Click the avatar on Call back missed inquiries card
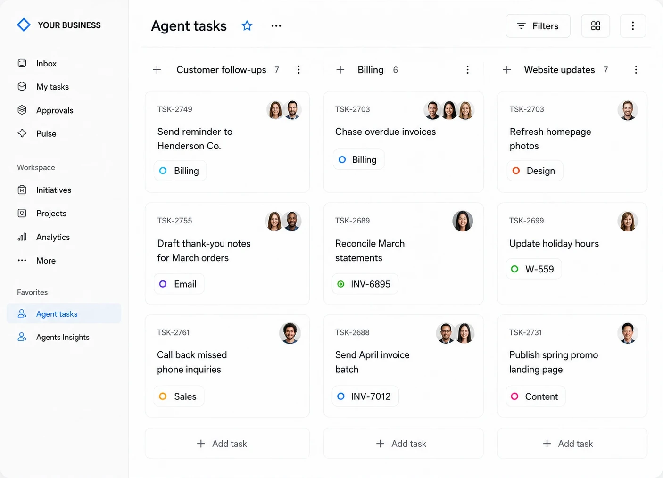Screen dimensions: 663x478 [290, 333]
